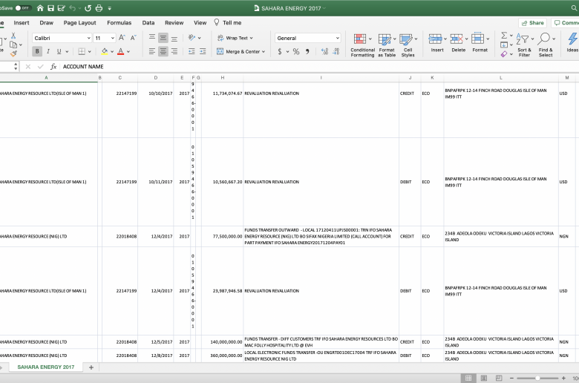Image resolution: width=579 pixels, height=383 pixels.
Task: Apply percent style format
Action: coord(296,51)
